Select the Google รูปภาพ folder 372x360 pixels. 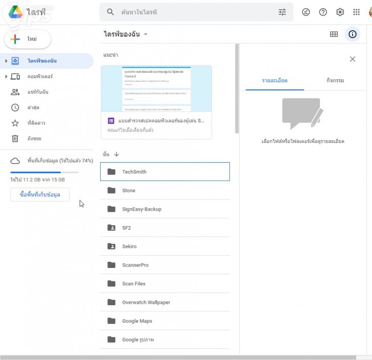pyautogui.click(x=165, y=340)
